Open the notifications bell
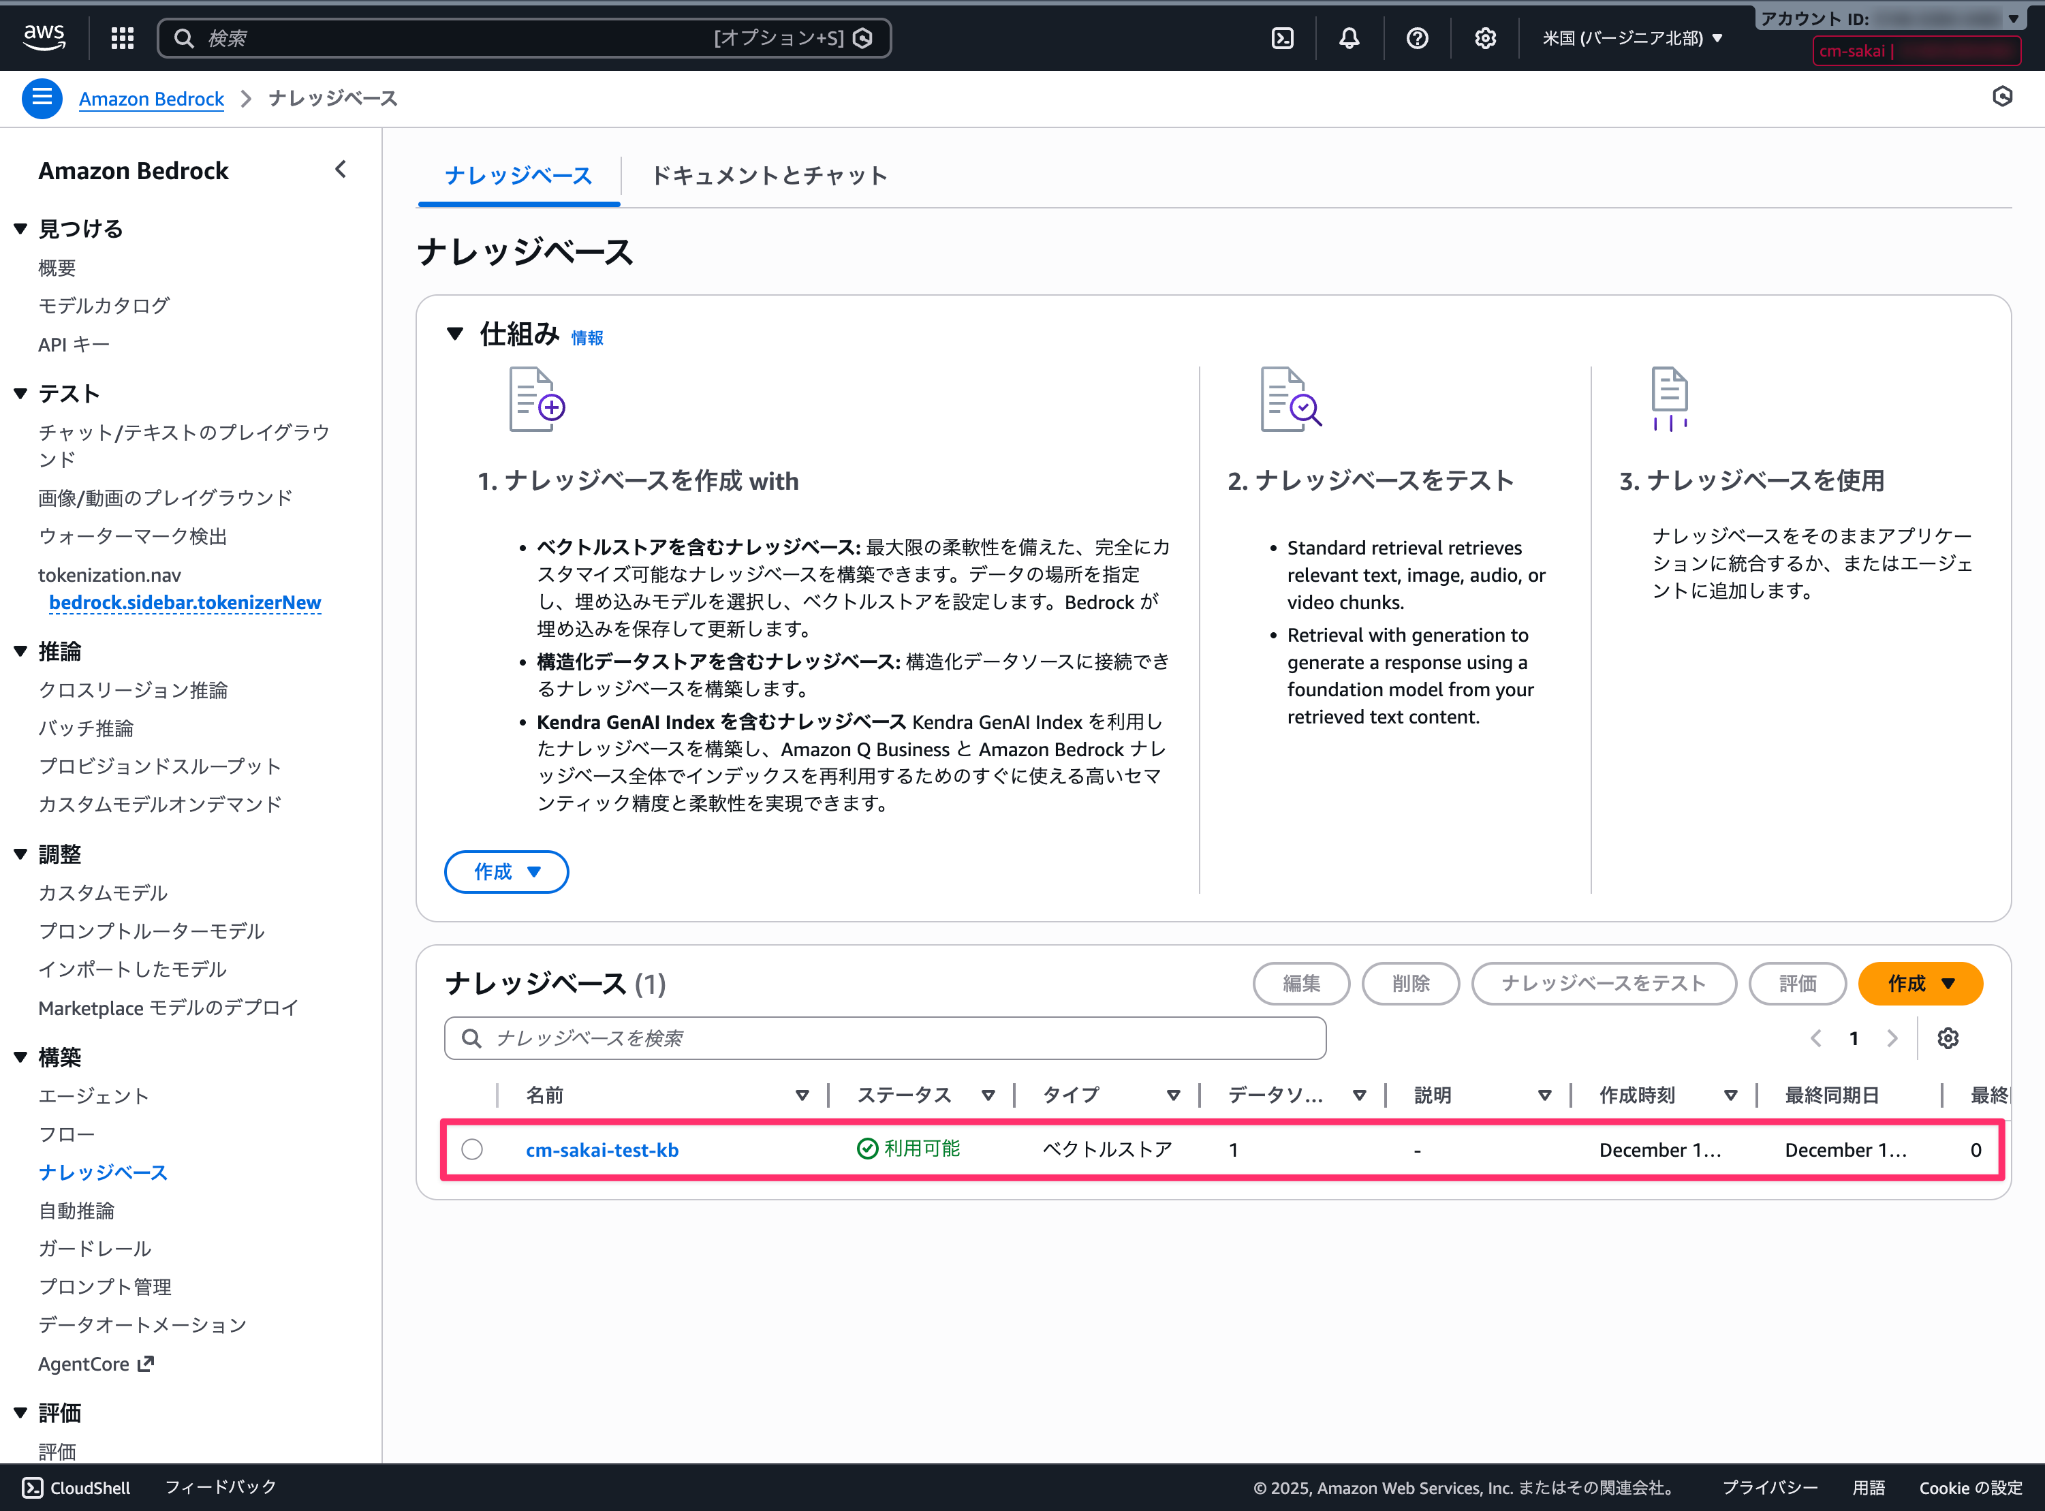2045x1511 pixels. pos(1349,37)
